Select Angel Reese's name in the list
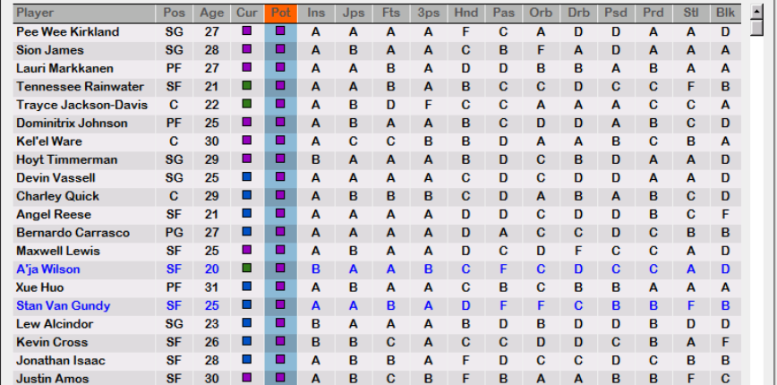Image resolution: width=777 pixels, height=385 pixels. click(x=54, y=215)
